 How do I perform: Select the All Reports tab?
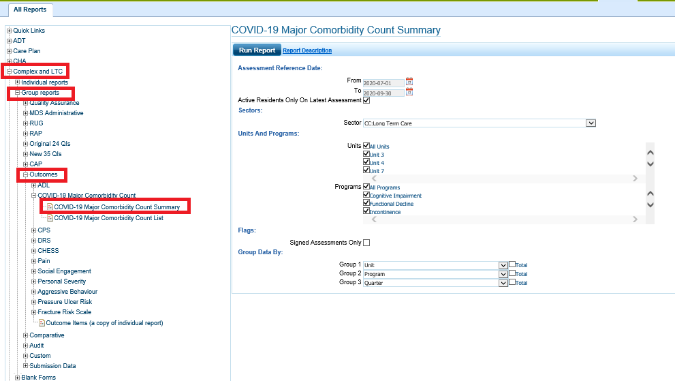click(x=29, y=10)
